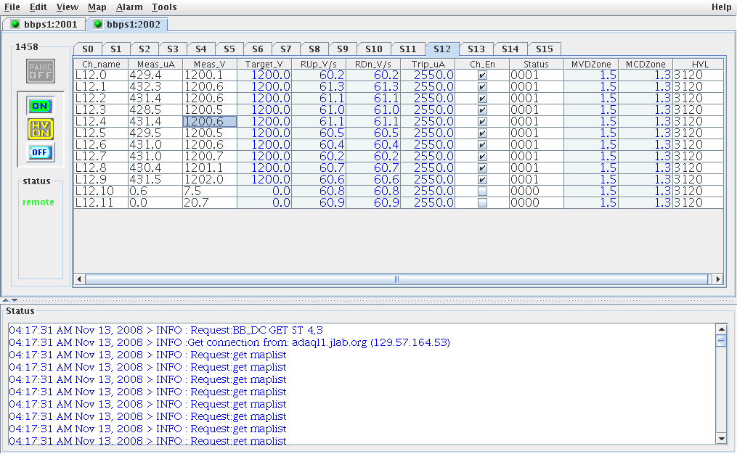Open the Alarm menu
Screen dimensions: 737x454
(129, 7)
